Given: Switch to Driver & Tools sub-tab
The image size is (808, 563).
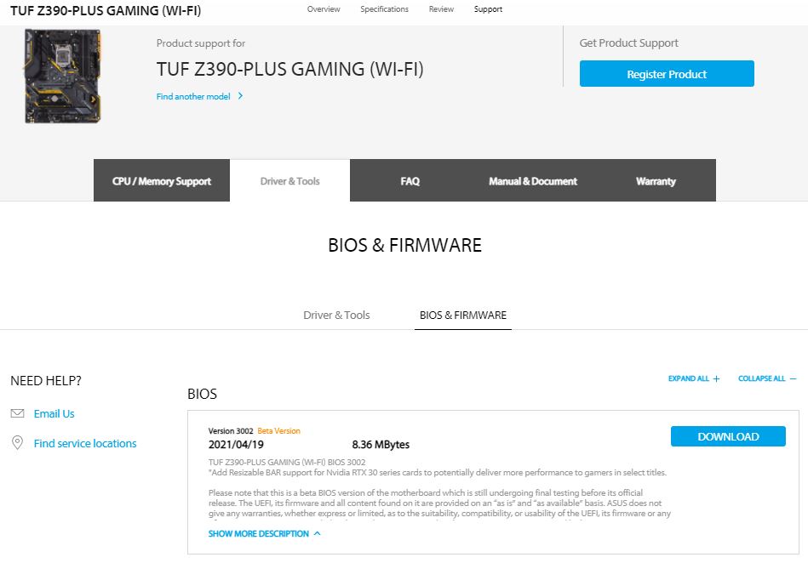Looking at the screenshot, I should click(x=336, y=315).
